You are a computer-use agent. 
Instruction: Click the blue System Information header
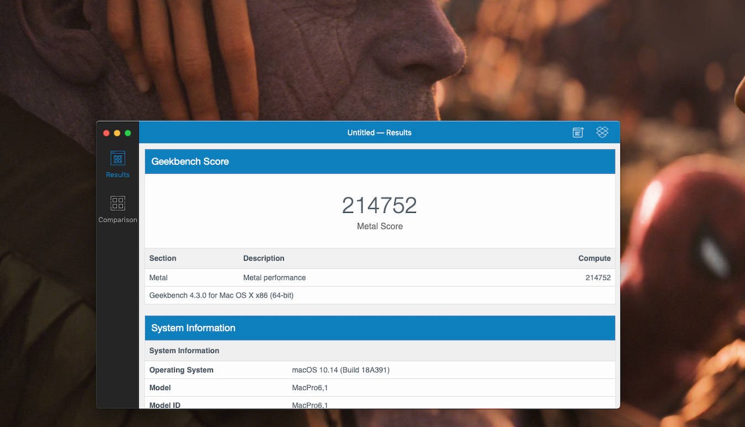[380, 328]
